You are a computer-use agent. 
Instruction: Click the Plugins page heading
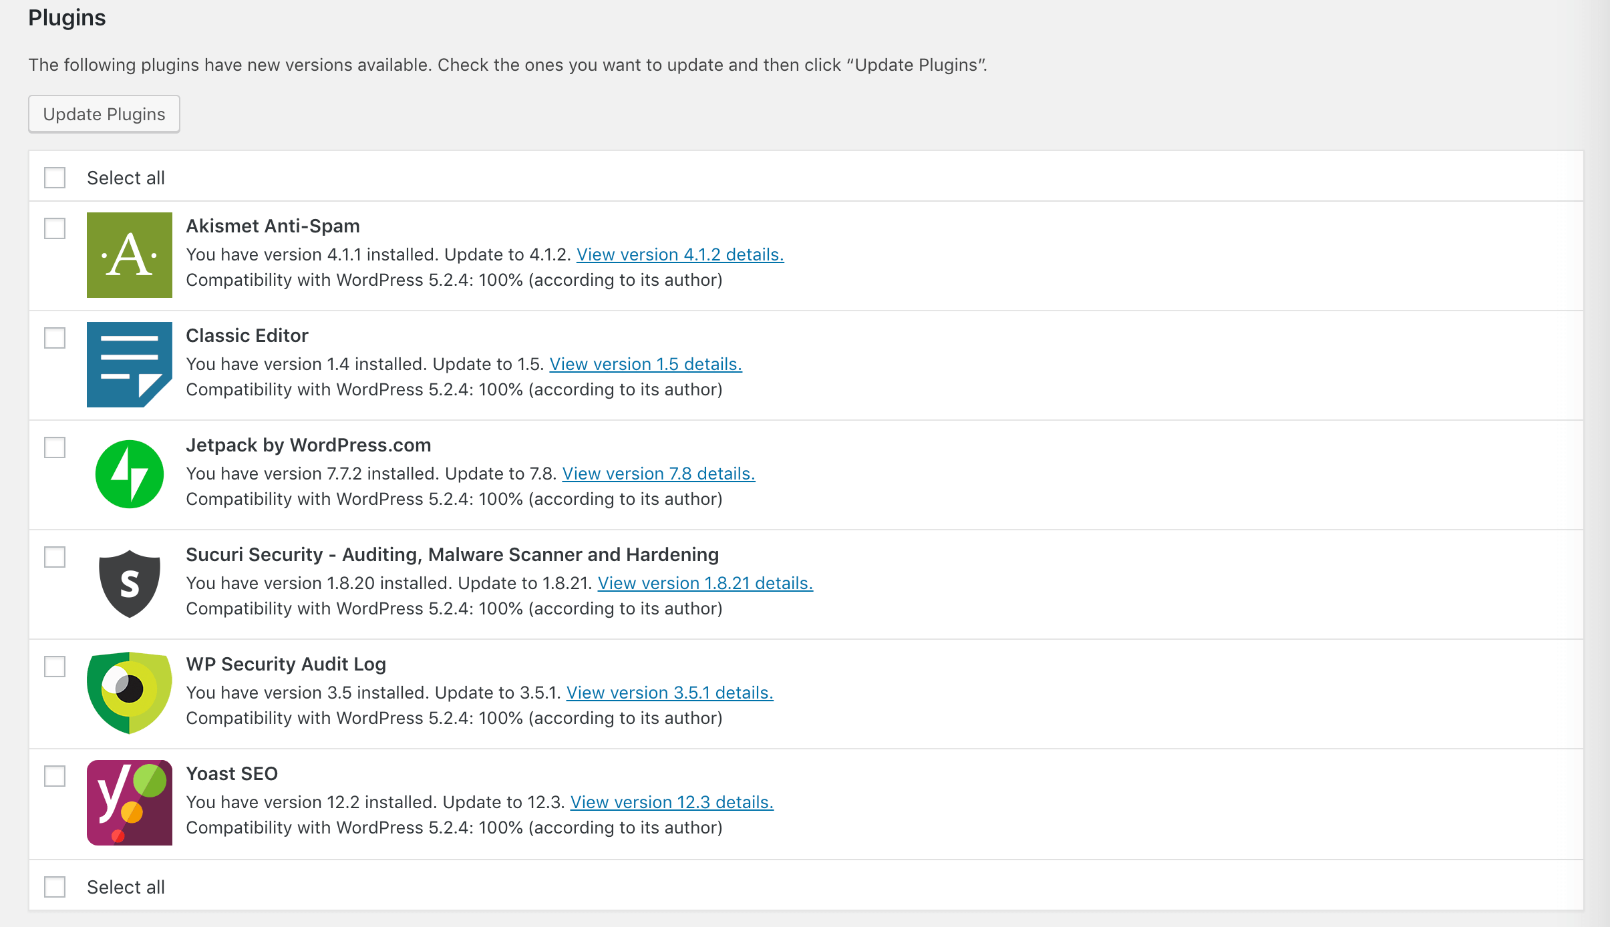[67, 17]
